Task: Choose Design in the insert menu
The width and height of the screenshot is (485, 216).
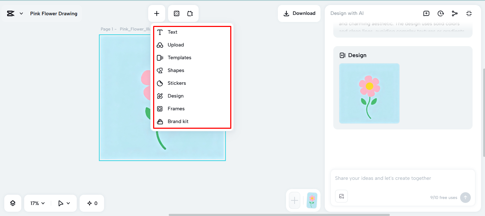Action: pyautogui.click(x=176, y=96)
